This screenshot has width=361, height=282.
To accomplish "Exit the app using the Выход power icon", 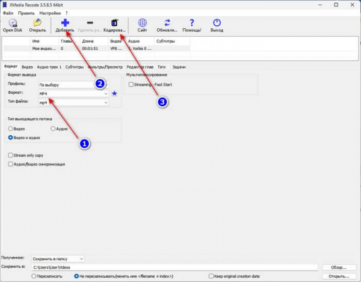I will [x=217, y=25].
